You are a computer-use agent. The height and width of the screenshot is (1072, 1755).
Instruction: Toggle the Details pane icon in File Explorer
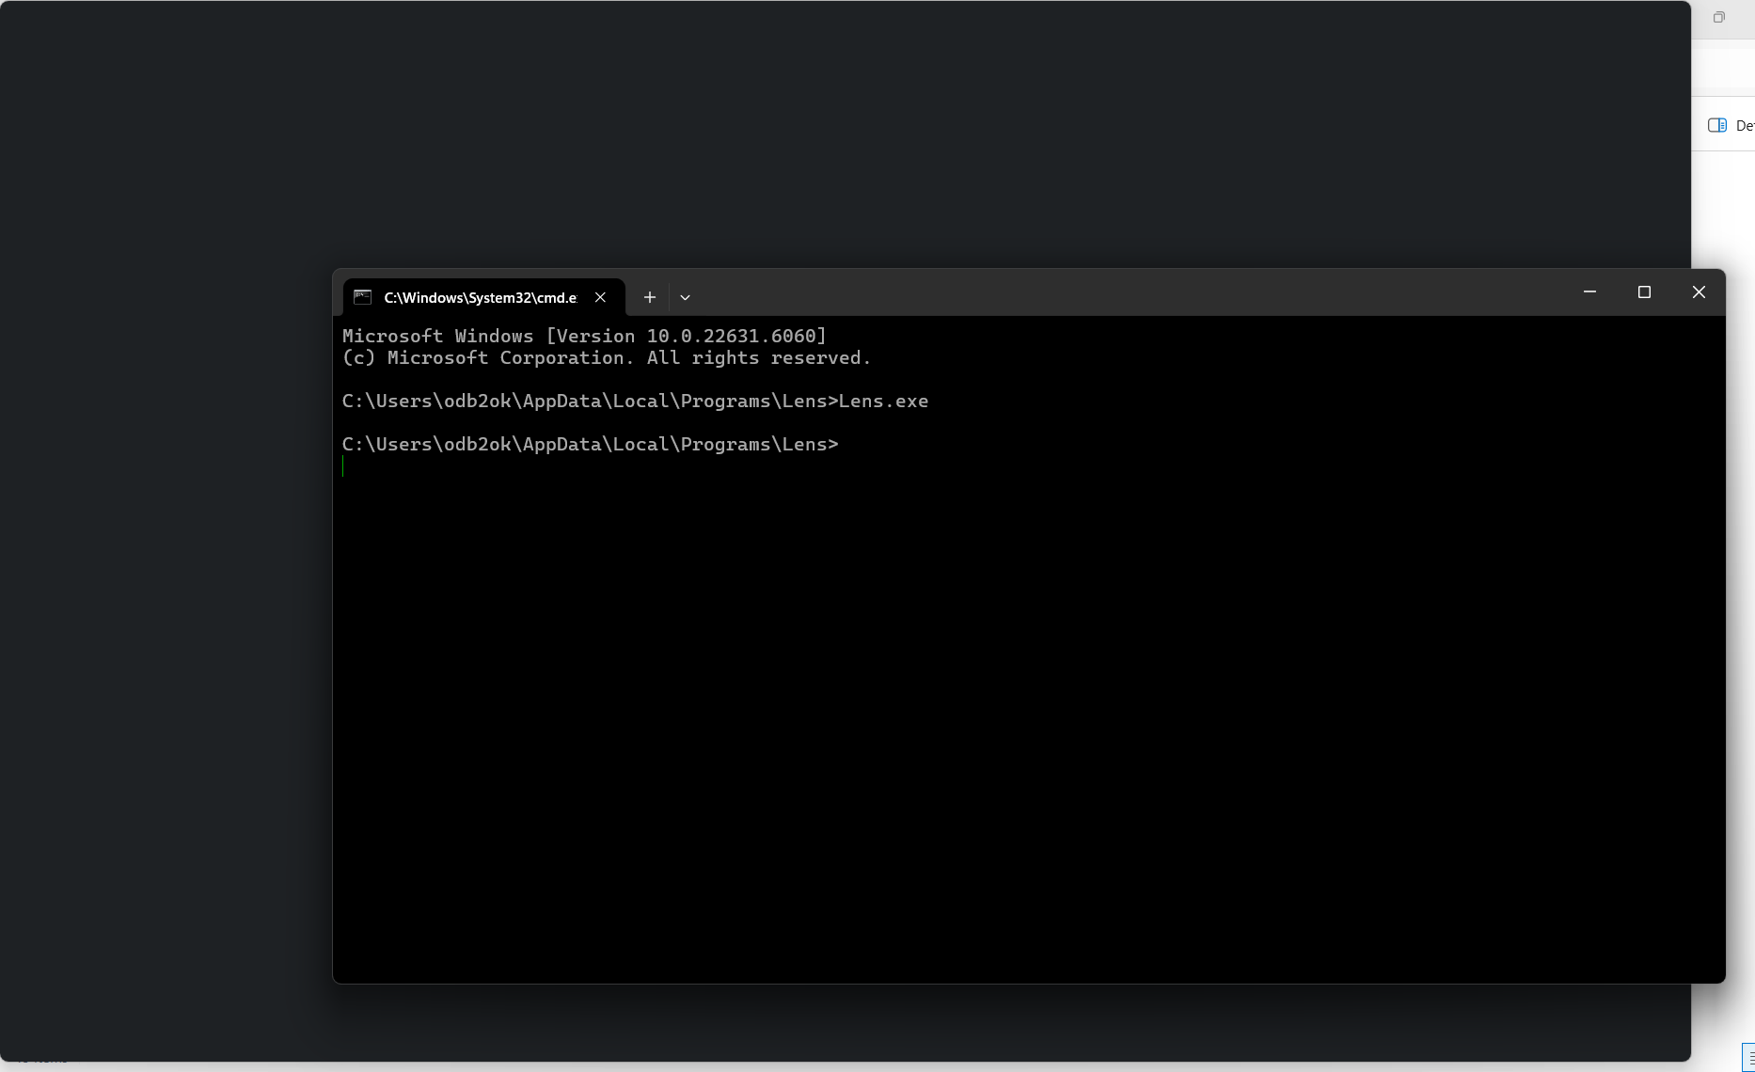[1716, 125]
